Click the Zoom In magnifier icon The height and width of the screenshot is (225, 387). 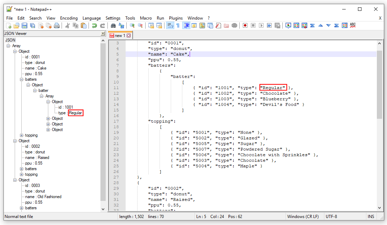(132, 26)
